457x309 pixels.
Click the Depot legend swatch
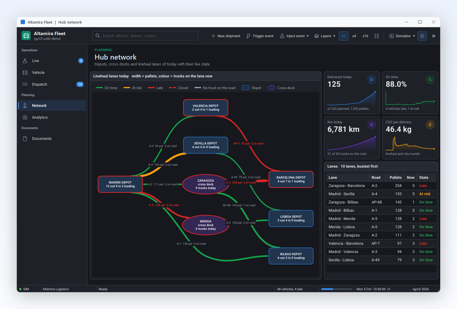tap(246, 88)
